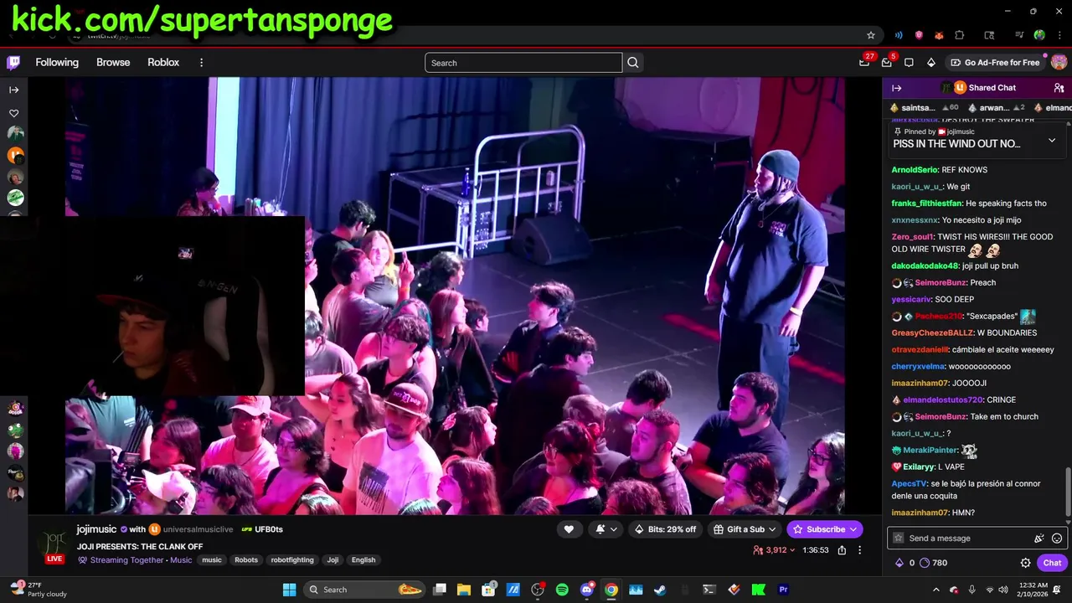This screenshot has height=603, width=1072.
Task: Open Roblox category link
Action: tap(163, 63)
